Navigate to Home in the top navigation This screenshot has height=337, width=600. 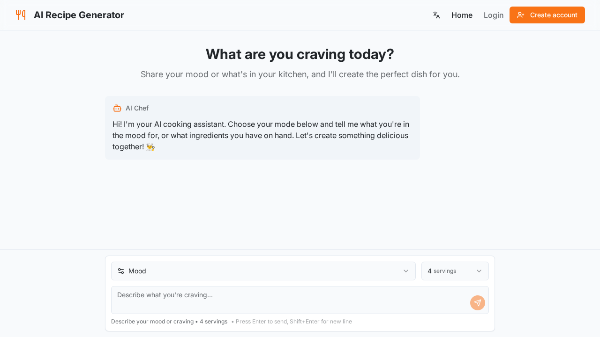pyautogui.click(x=462, y=15)
